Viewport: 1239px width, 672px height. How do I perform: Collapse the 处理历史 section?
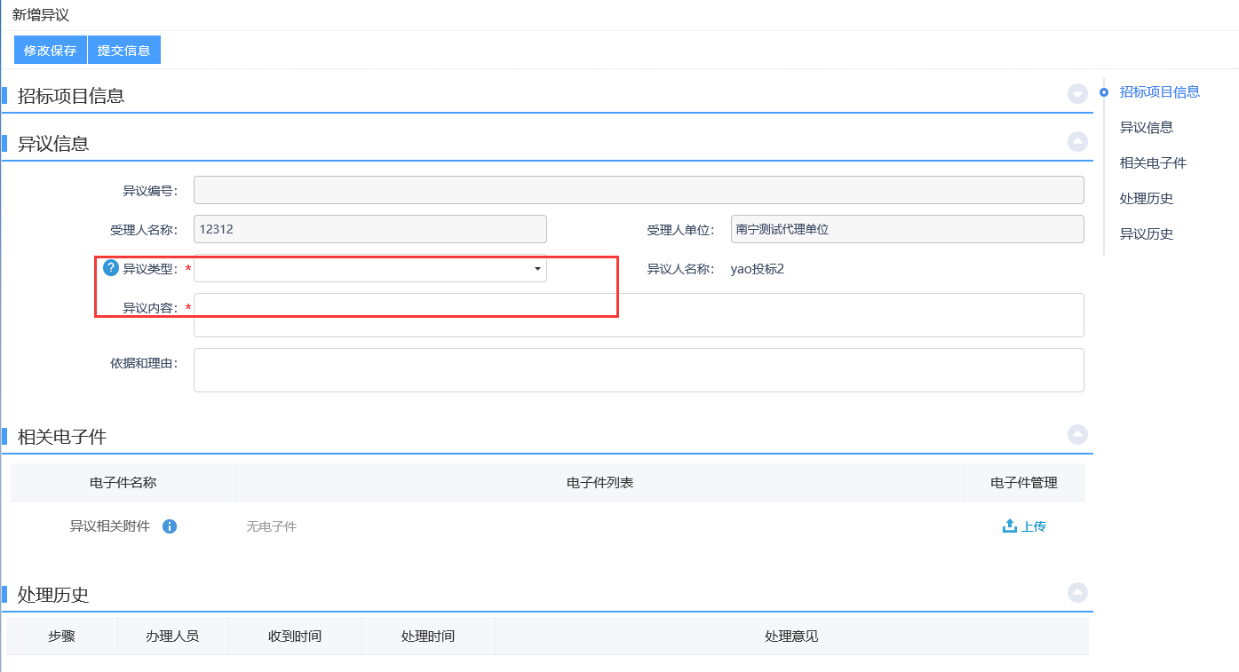pyautogui.click(x=1077, y=593)
